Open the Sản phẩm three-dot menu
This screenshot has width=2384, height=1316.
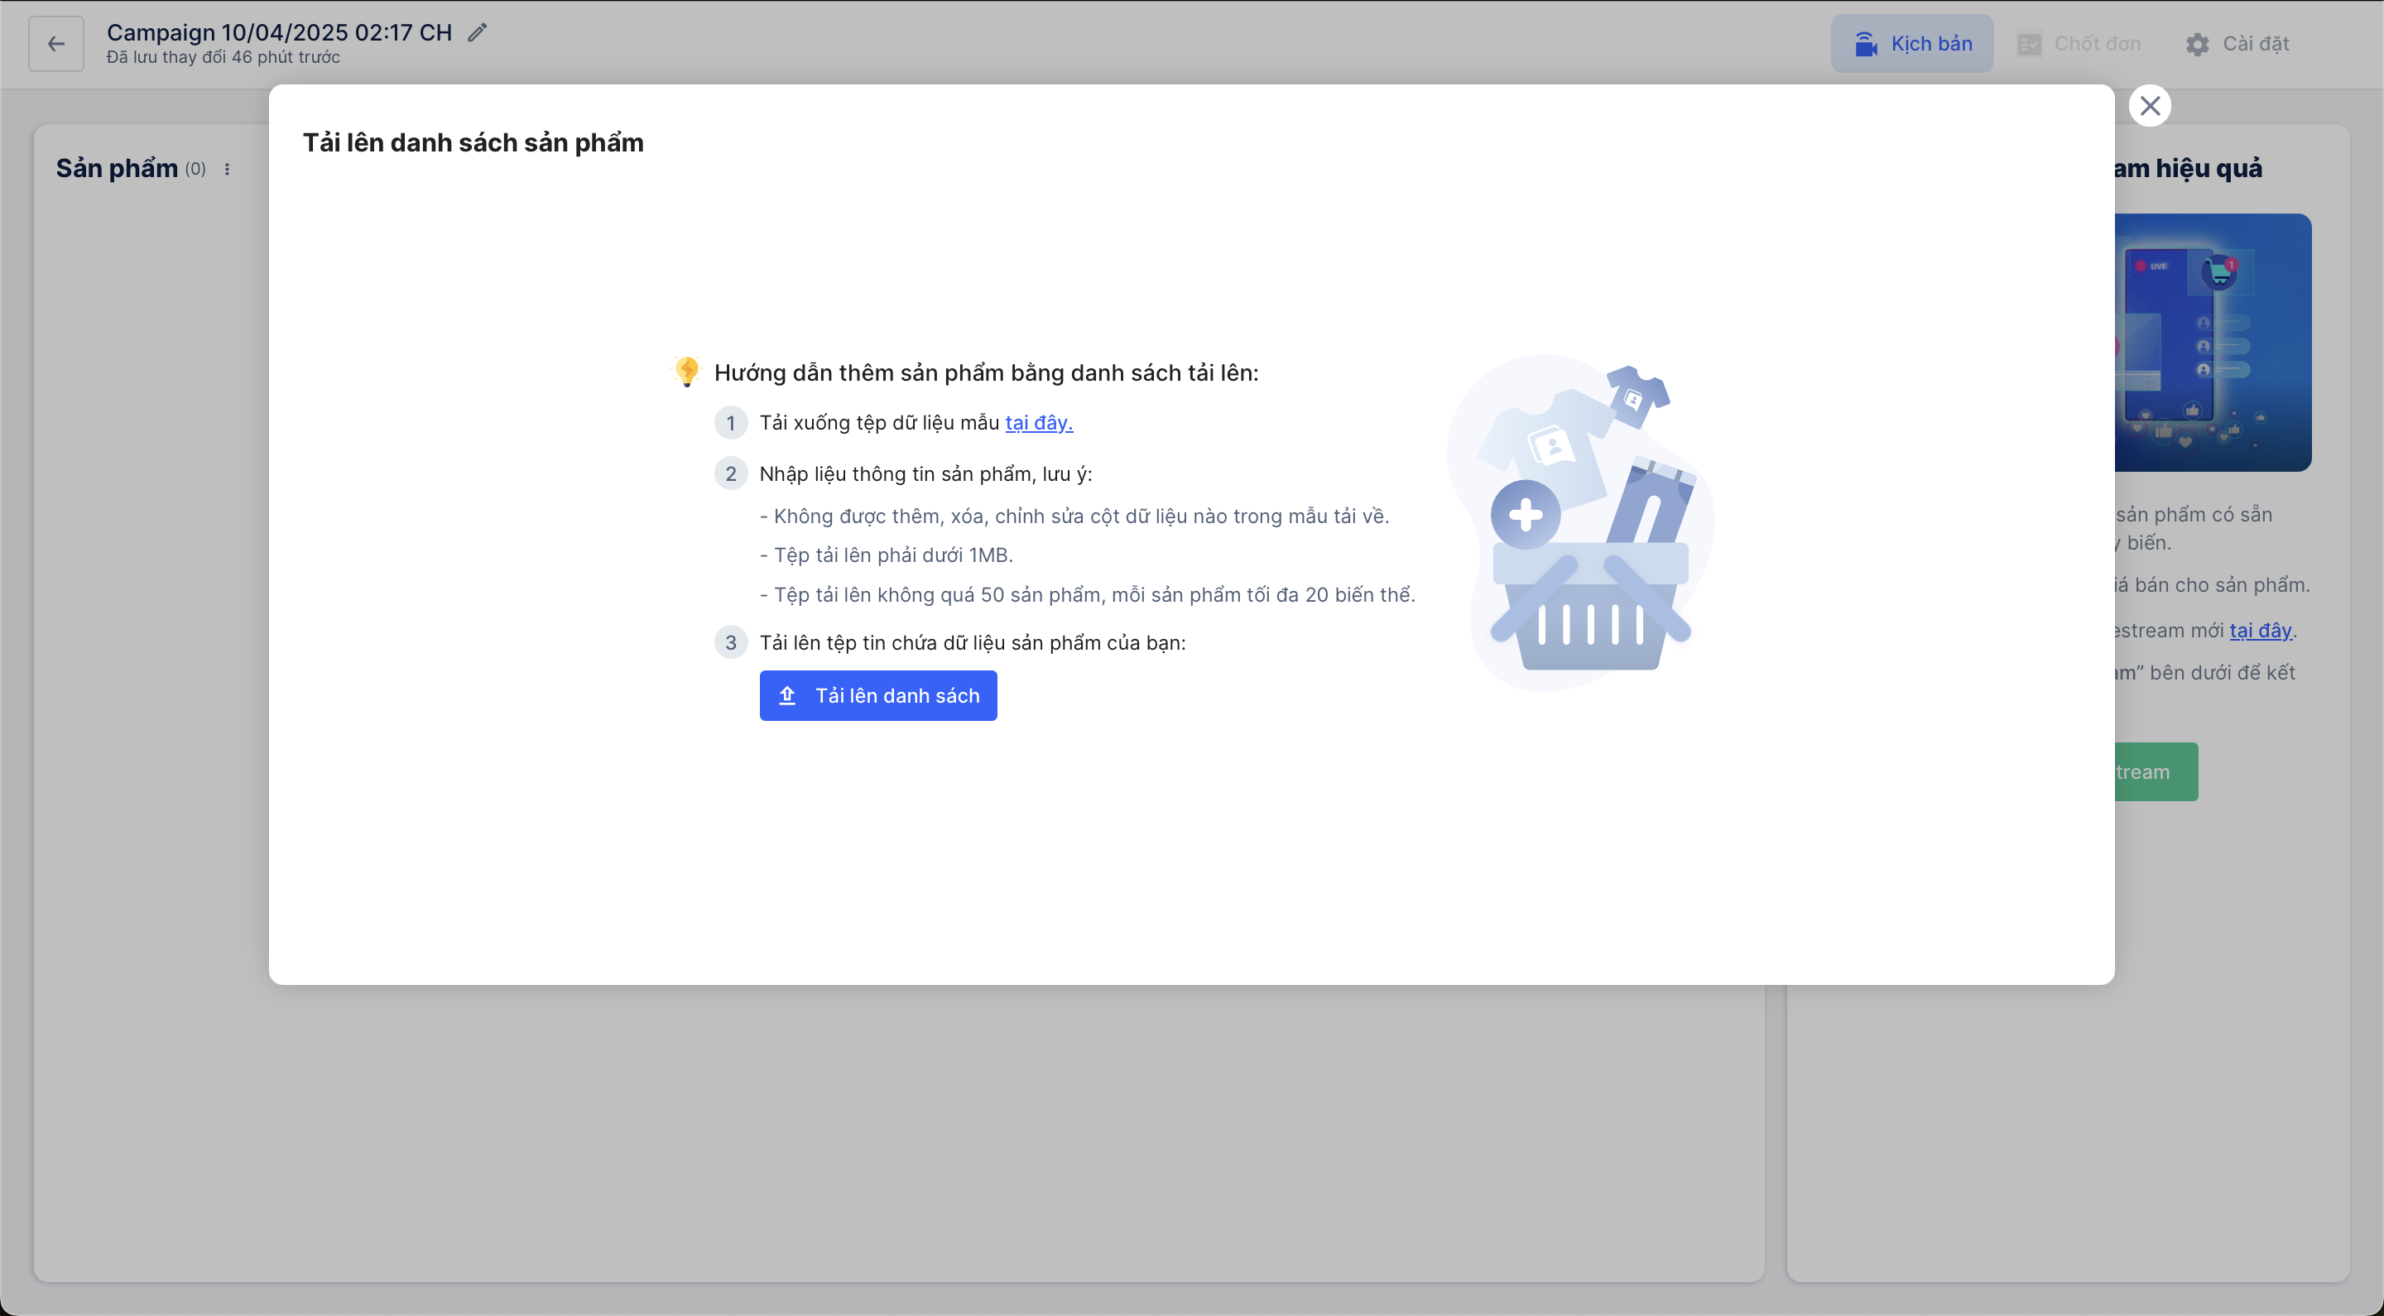click(x=227, y=170)
